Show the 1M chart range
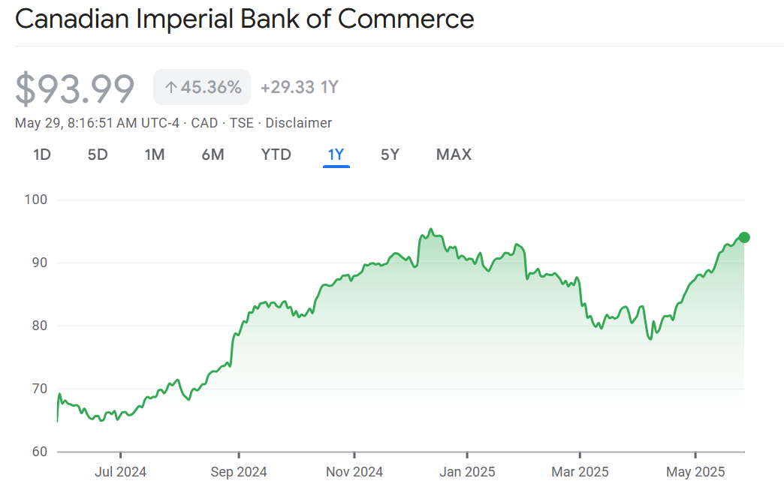The image size is (784, 493). pos(155,155)
